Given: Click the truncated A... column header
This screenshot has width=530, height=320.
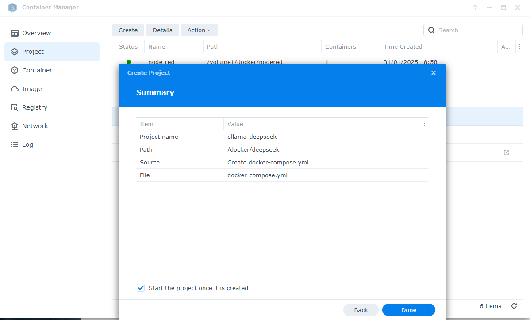Looking at the screenshot, I should (506, 46).
